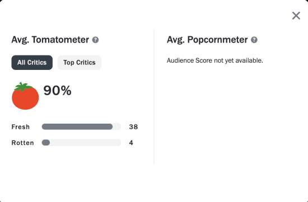
Task: Select the All Critics filter
Action: pyautogui.click(x=32, y=63)
